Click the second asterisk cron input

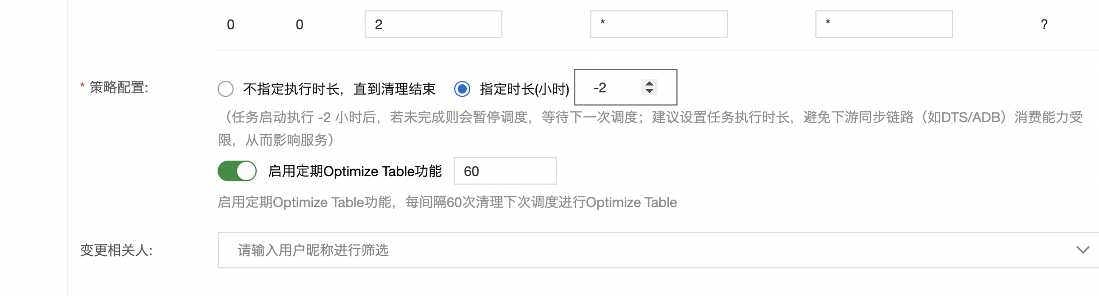click(884, 24)
